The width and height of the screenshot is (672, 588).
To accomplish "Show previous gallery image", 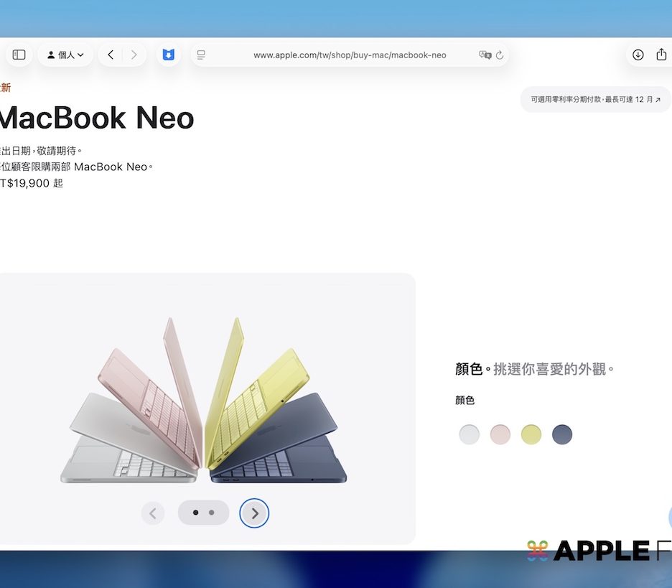I will (152, 513).
